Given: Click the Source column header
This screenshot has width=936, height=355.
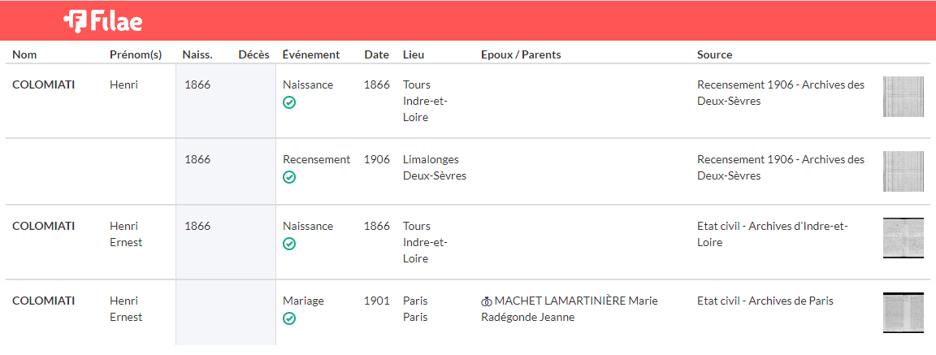Looking at the screenshot, I should [714, 54].
